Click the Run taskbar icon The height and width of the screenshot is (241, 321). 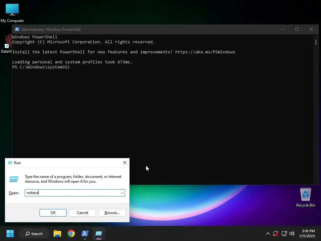coord(99,233)
